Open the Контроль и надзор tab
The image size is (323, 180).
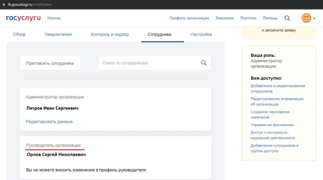point(110,34)
